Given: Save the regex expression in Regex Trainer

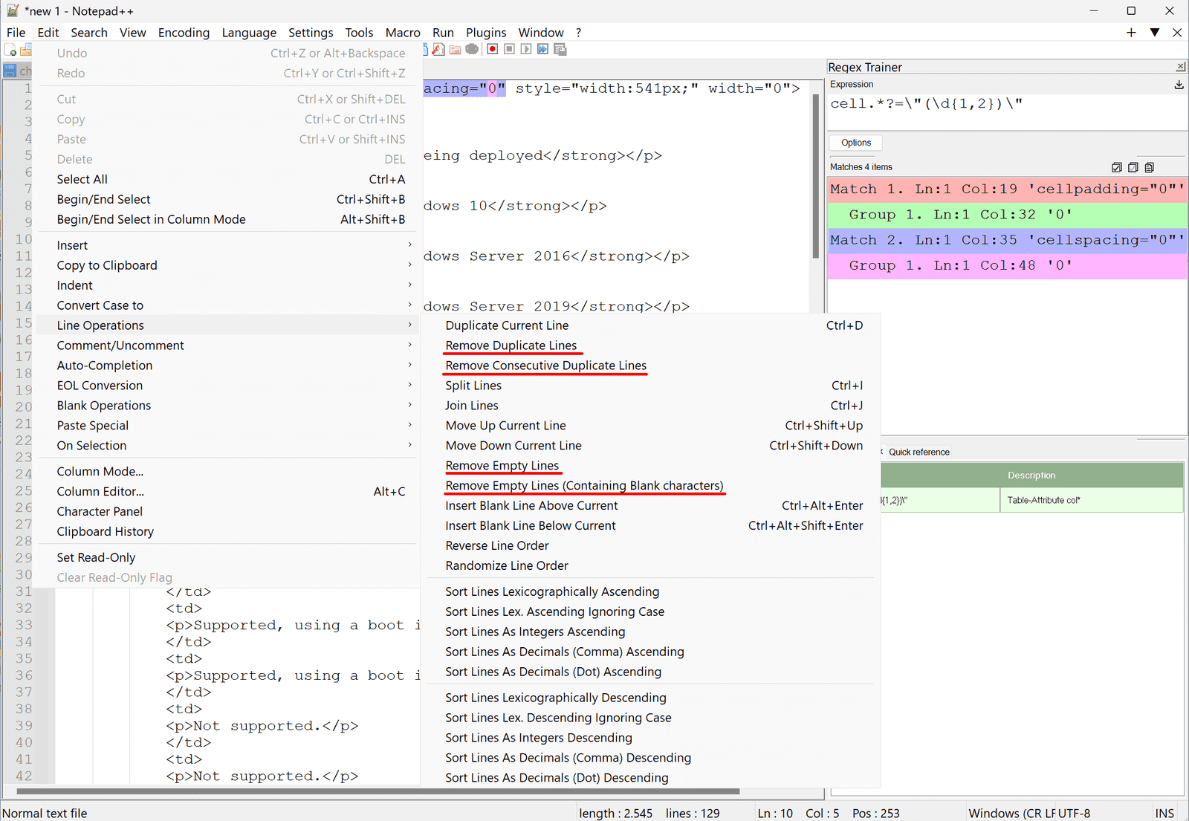Looking at the screenshot, I should 1179,85.
